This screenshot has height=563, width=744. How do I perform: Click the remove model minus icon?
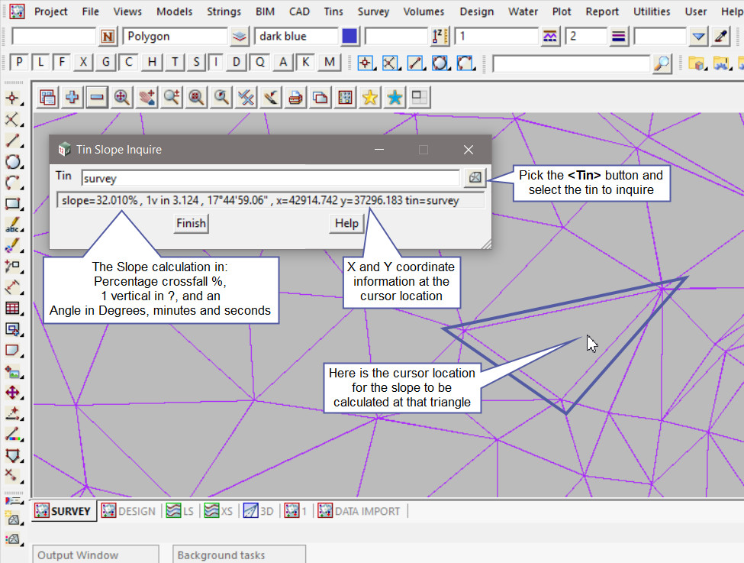96,97
